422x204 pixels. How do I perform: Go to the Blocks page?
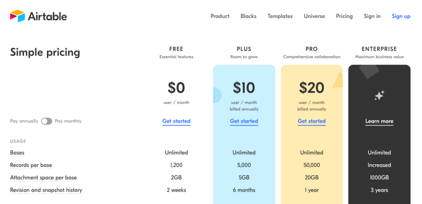click(249, 16)
